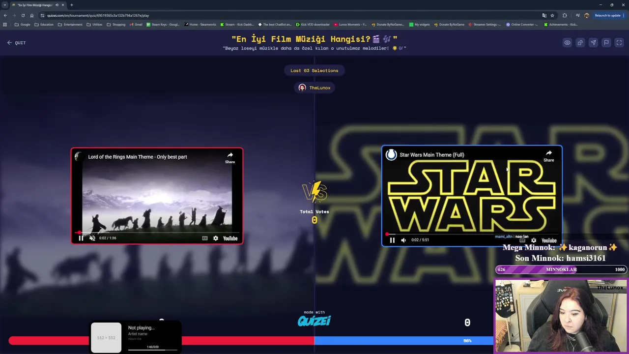Enter fullscreen via the header expand icon
629x354 pixels.
619,43
